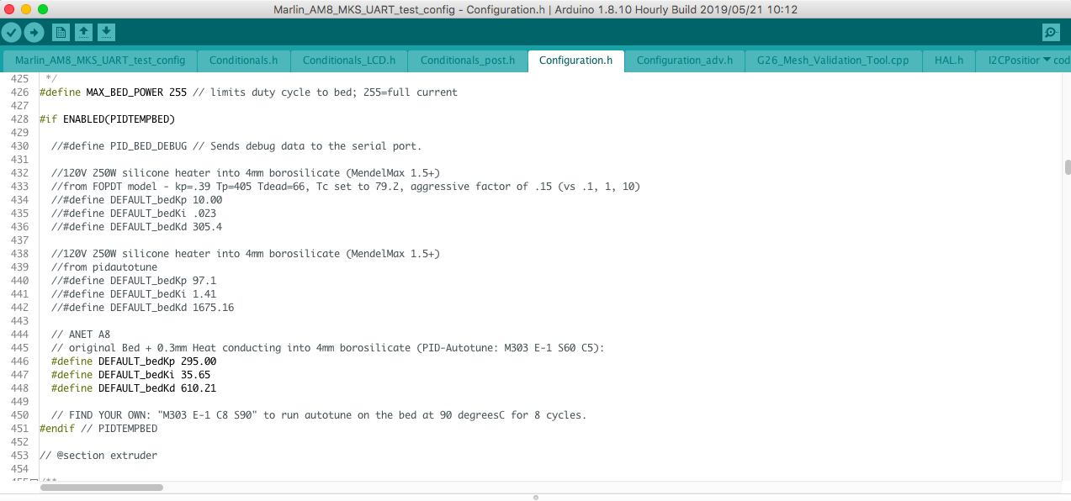Click the DEFAULT_bedKp 10.00 line

tap(136, 200)
